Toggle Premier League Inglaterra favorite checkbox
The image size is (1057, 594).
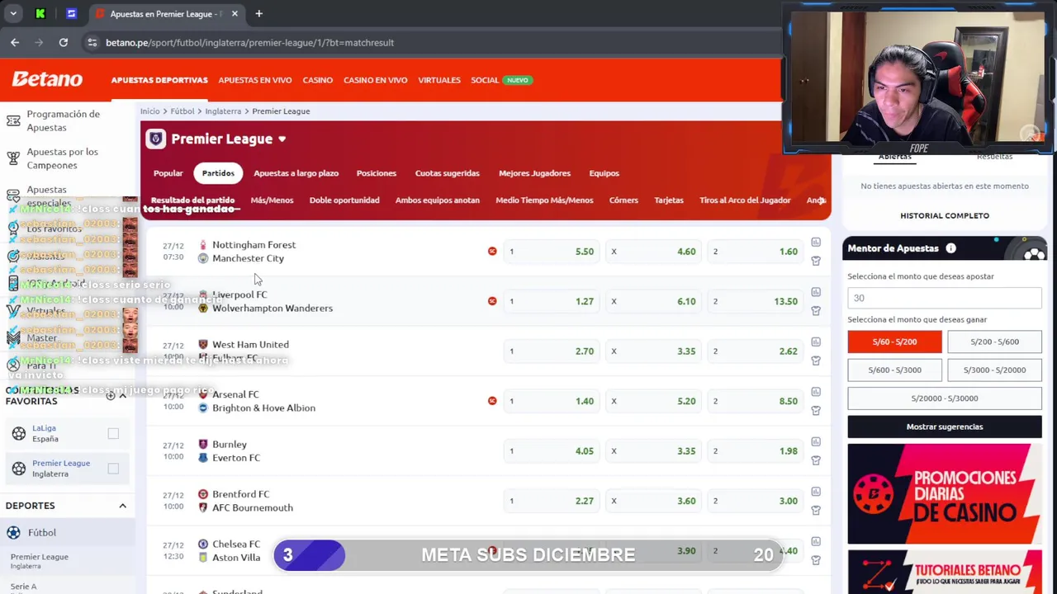coord(113,469)
